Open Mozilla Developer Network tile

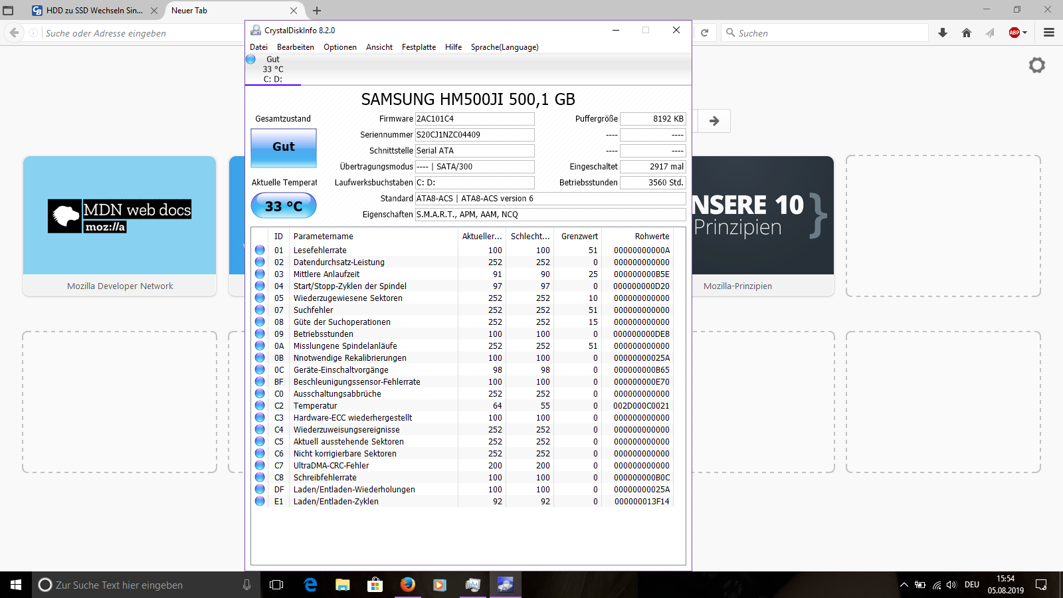(120, 226)
